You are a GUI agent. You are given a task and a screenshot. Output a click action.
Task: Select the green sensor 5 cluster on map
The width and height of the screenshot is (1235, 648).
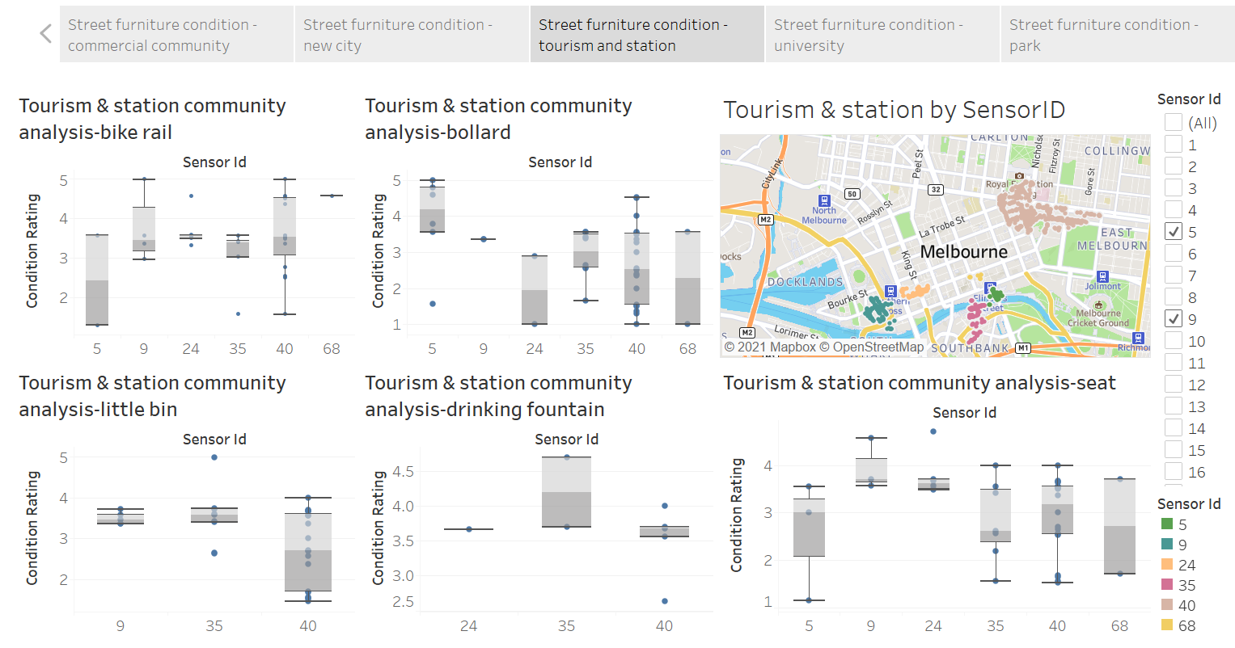(x=995, y=293)
